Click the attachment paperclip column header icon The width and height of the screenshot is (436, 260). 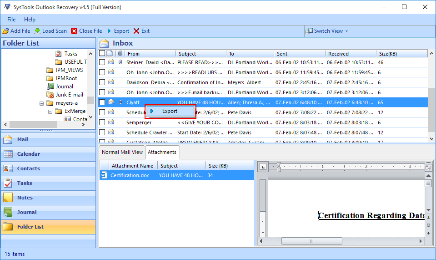(x=120, y=53)
